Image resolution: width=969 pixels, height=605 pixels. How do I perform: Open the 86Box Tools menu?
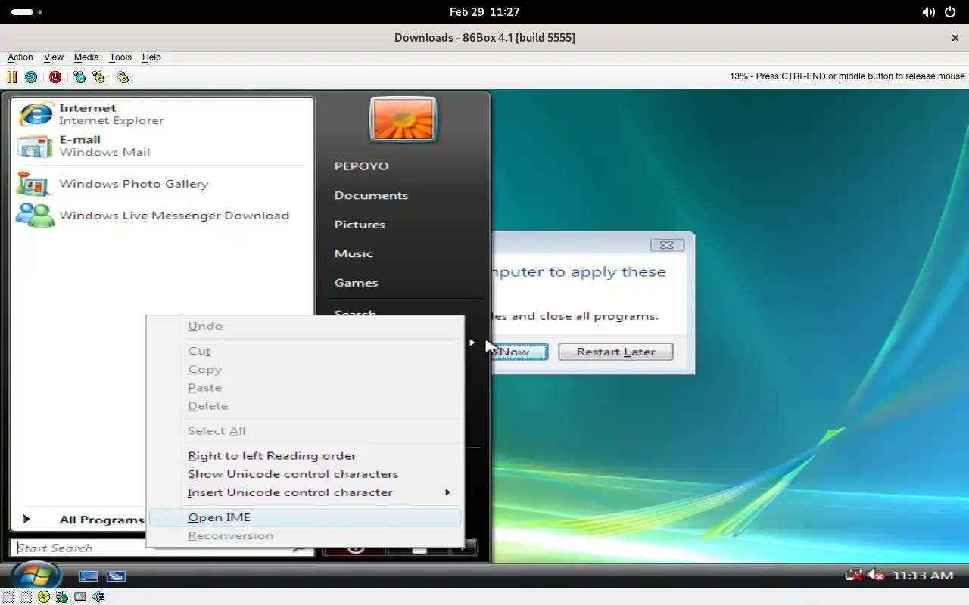(120, 57)
